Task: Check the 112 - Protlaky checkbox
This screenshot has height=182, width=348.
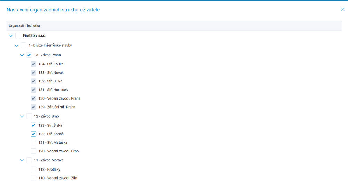Action: pos(33,169)
